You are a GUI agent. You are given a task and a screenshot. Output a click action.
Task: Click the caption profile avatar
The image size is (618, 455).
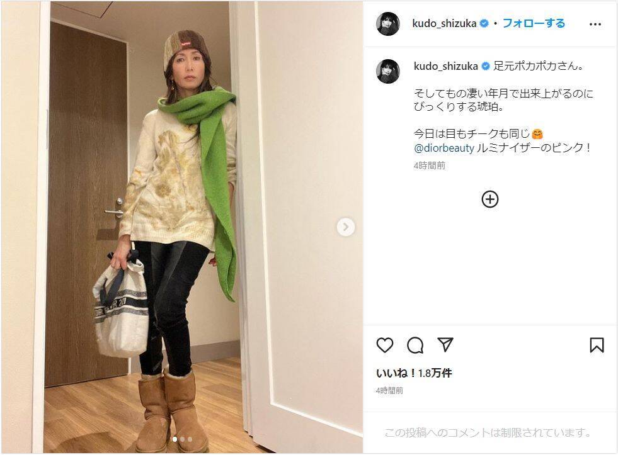[x=388, y=71]
